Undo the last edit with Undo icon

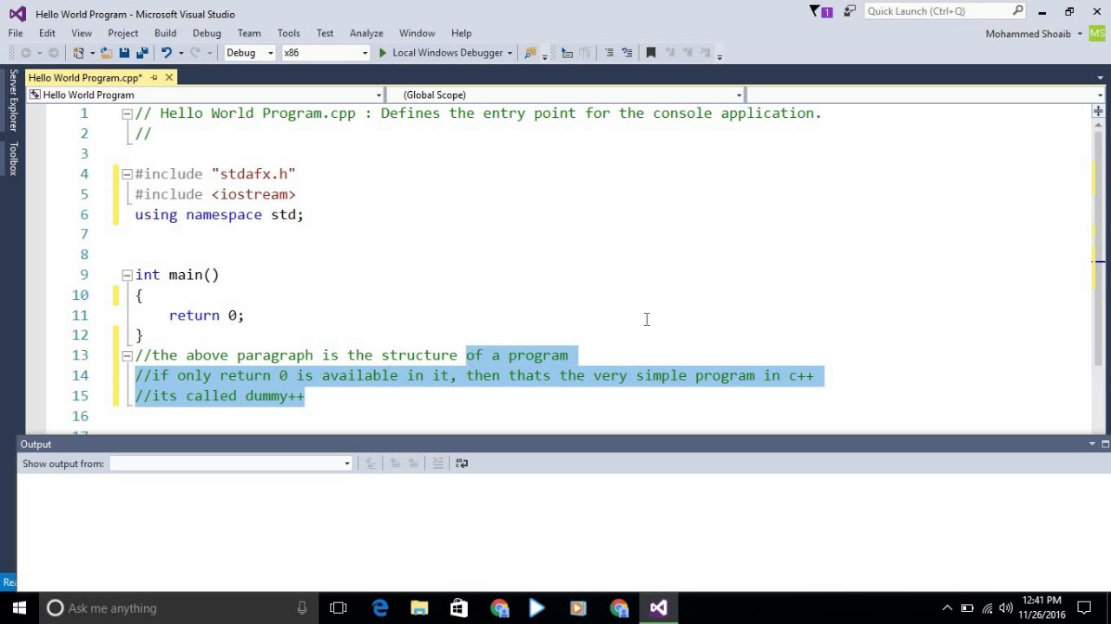166,53
